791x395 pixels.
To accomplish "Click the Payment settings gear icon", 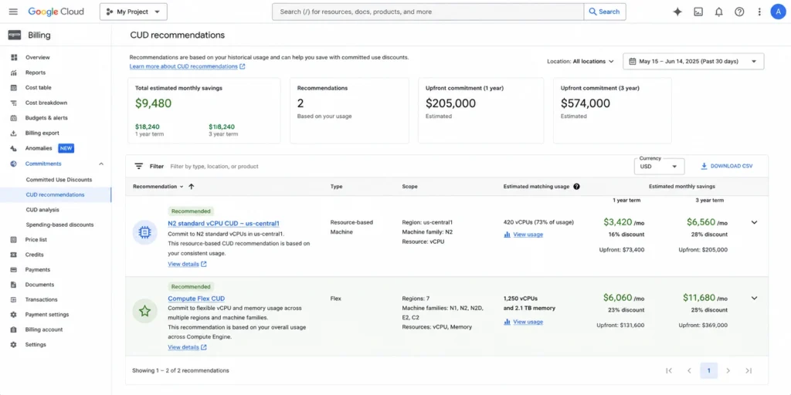I will tap(14, 315).
